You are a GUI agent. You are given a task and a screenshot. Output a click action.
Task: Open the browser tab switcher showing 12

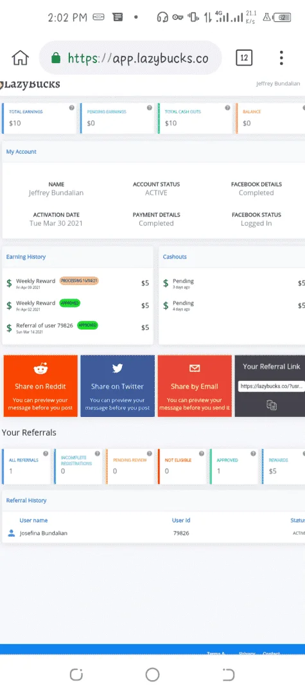point(244,58)
